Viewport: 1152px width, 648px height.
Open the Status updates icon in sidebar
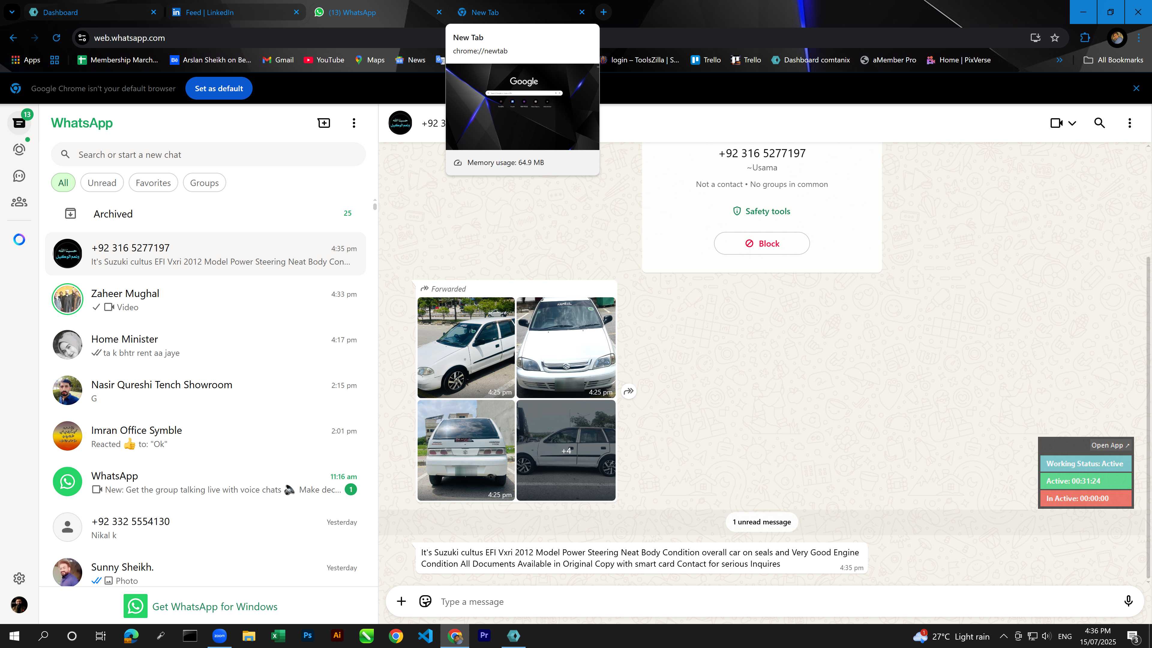pyautogui.click(x=19, y=149)
